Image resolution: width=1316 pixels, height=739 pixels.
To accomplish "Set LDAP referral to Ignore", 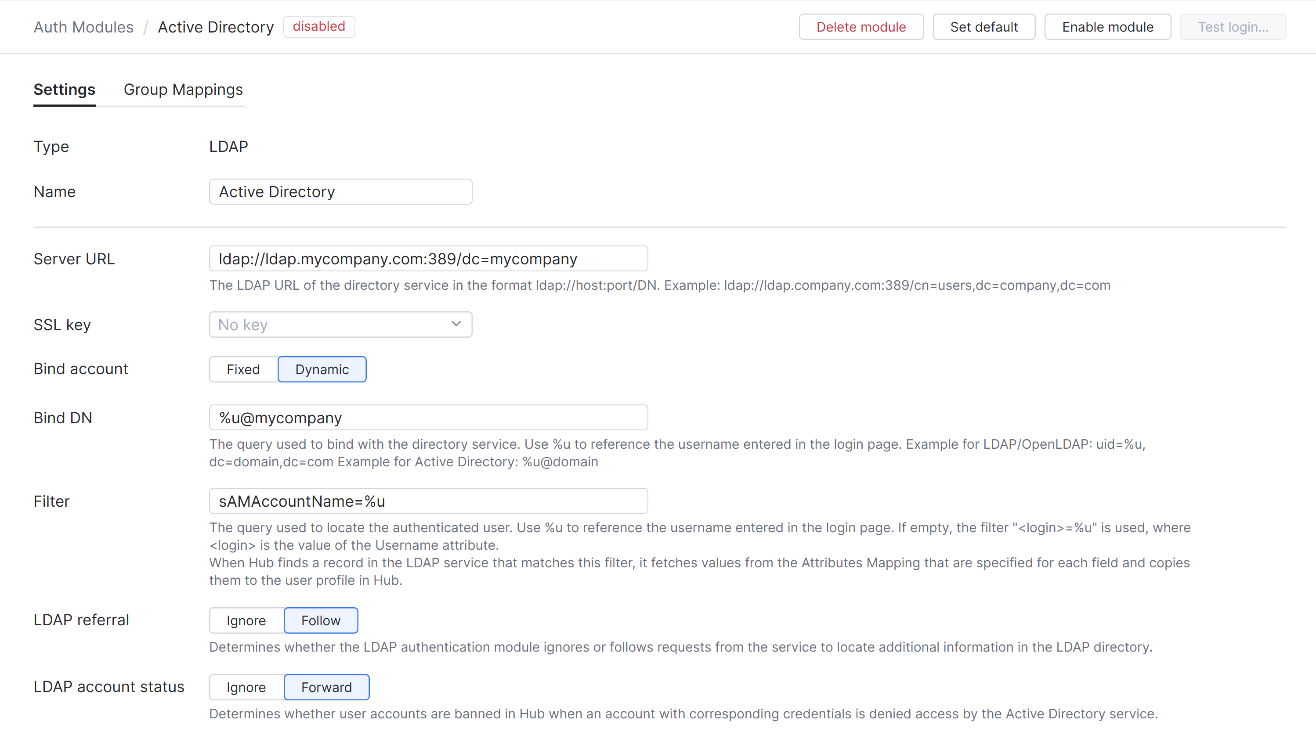I will (x=246, y=620).
